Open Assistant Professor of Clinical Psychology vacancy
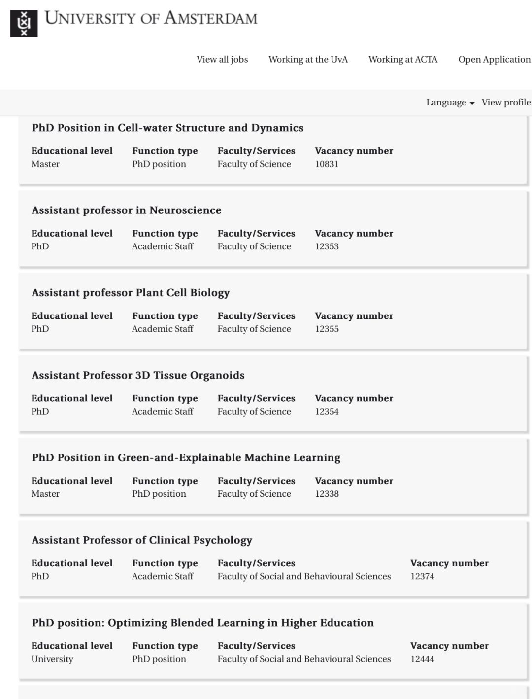This screenshot has width=532, height=699. 142,540
